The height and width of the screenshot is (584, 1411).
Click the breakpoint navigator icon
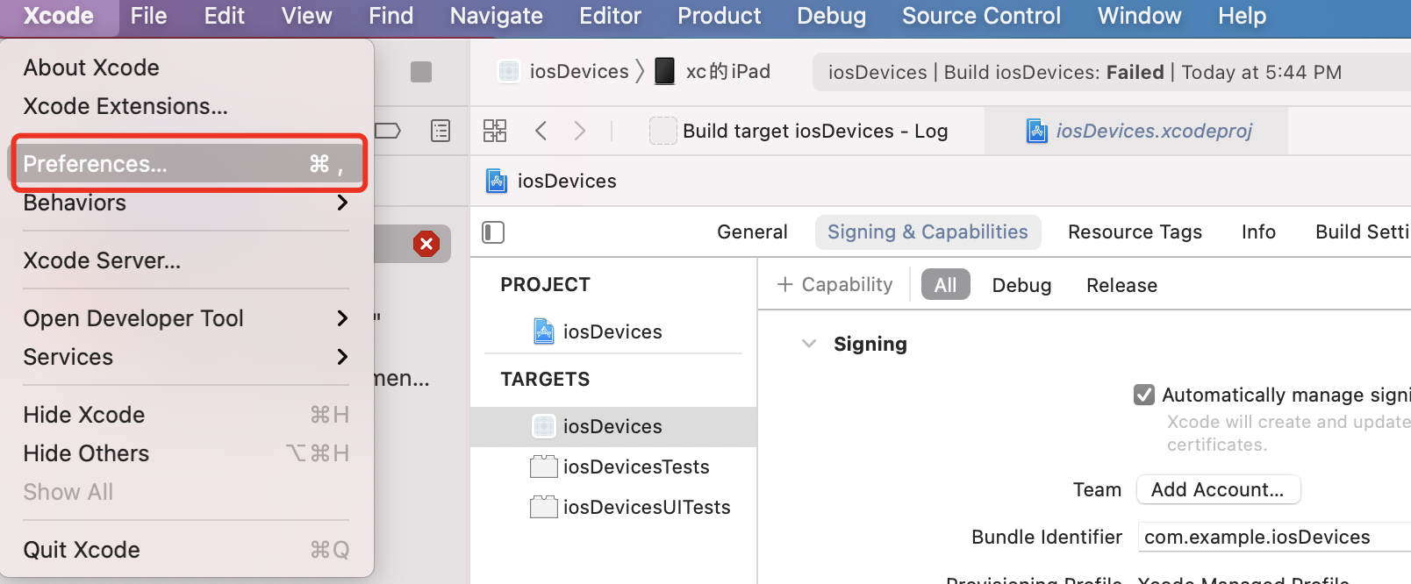pos(388,131)
